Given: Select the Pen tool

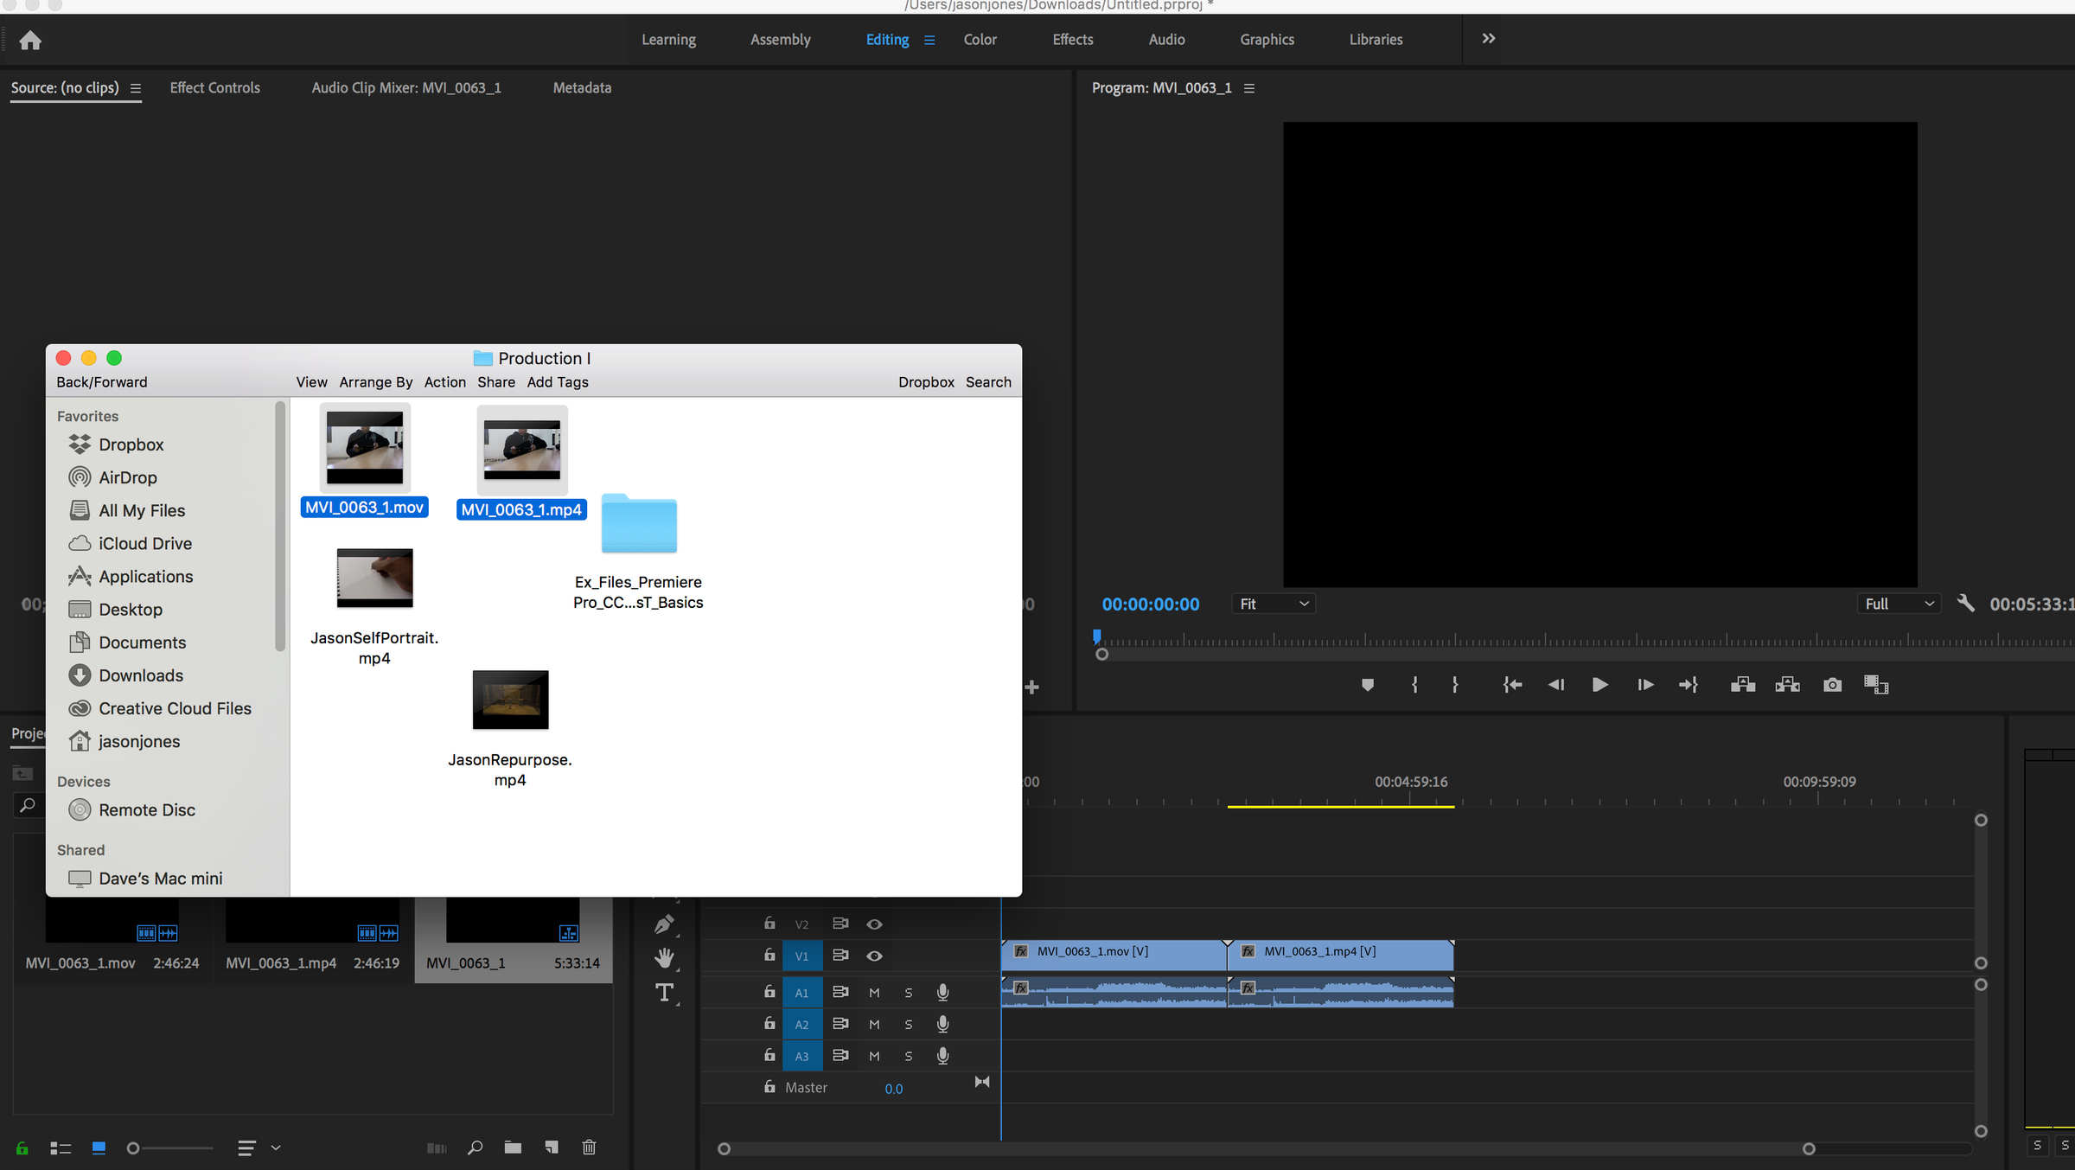Looking at the screenshot, I should click(x=664, y=924).
